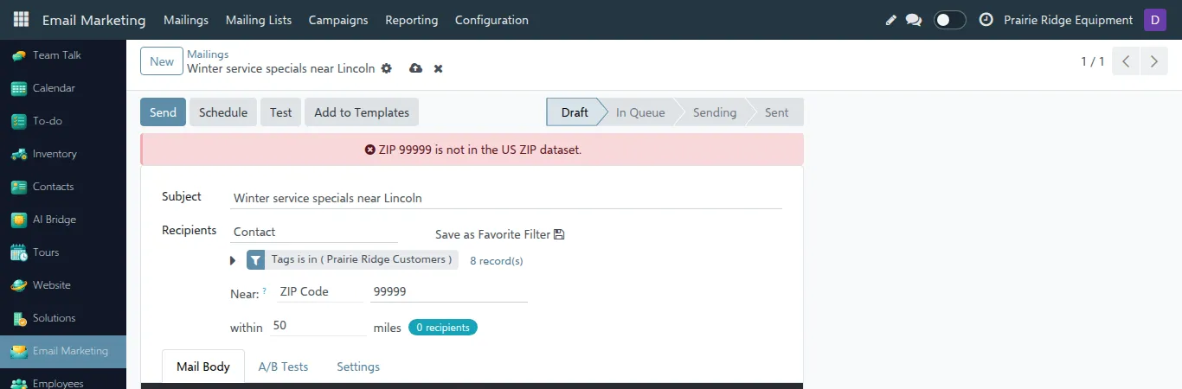
Task: Click the 0 recipients badge
Action: 443,328
